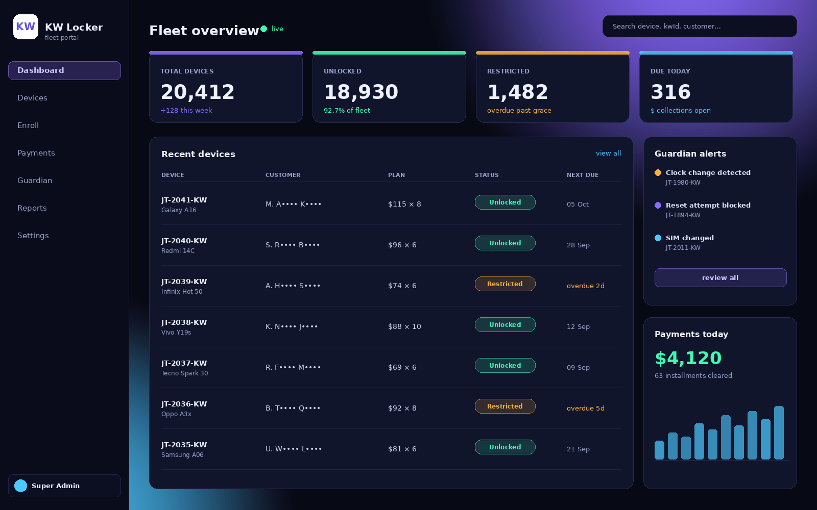Click the $4,120 payments total
The width and height of the screenshot is (817, 510).
688,358
